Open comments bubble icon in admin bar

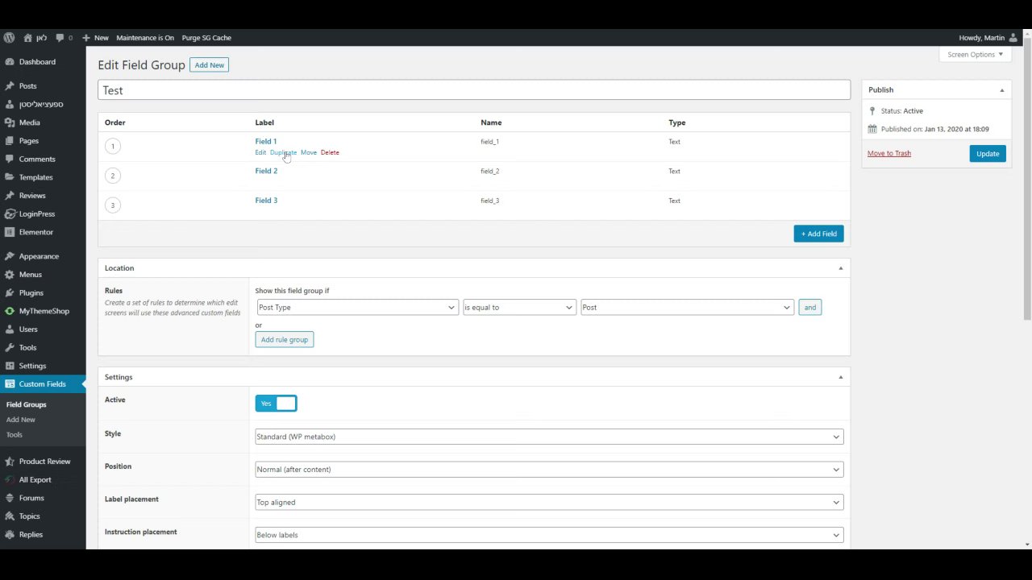pos(60,38)
